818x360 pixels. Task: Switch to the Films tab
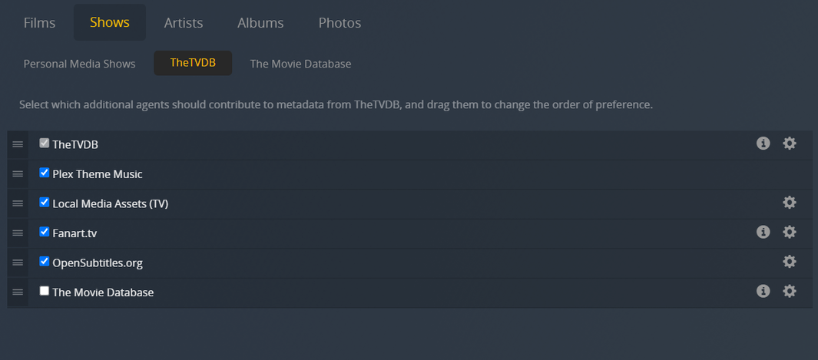coord(39,23)
